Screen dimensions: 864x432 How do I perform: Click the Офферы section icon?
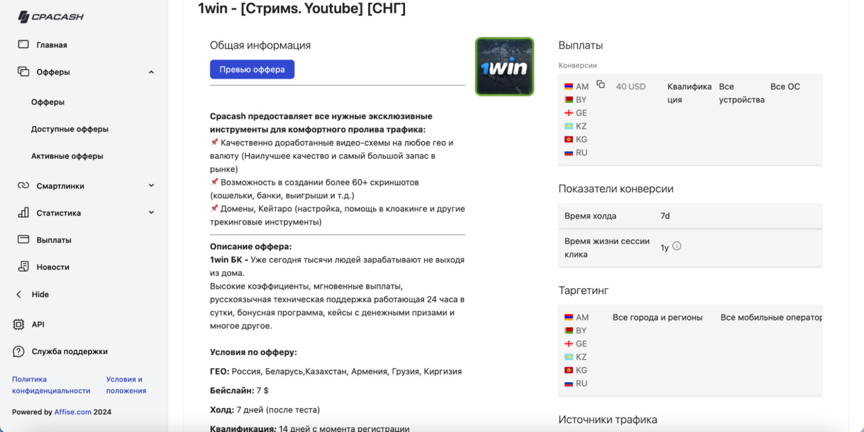coord(23,72)
